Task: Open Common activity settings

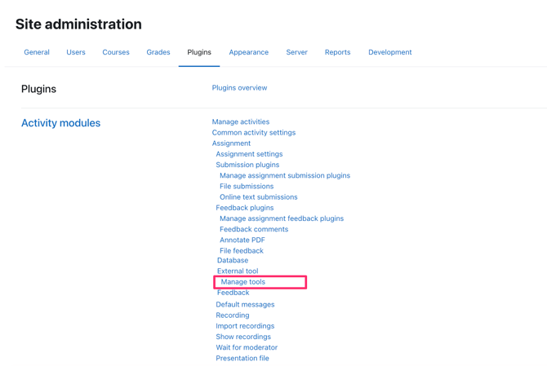Action: pyautogui.click(x=254, y=132)
